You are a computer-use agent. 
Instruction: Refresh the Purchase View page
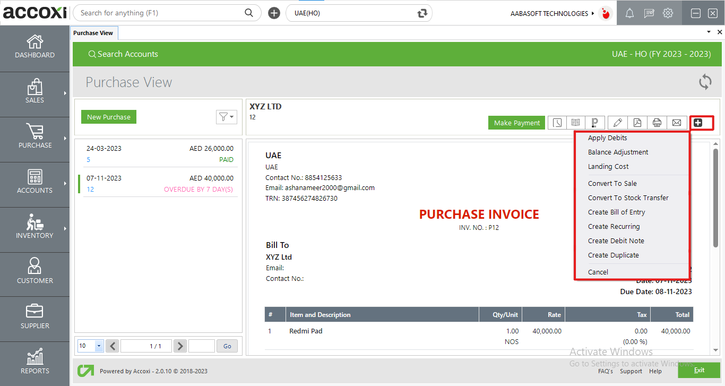coord(705,82)
